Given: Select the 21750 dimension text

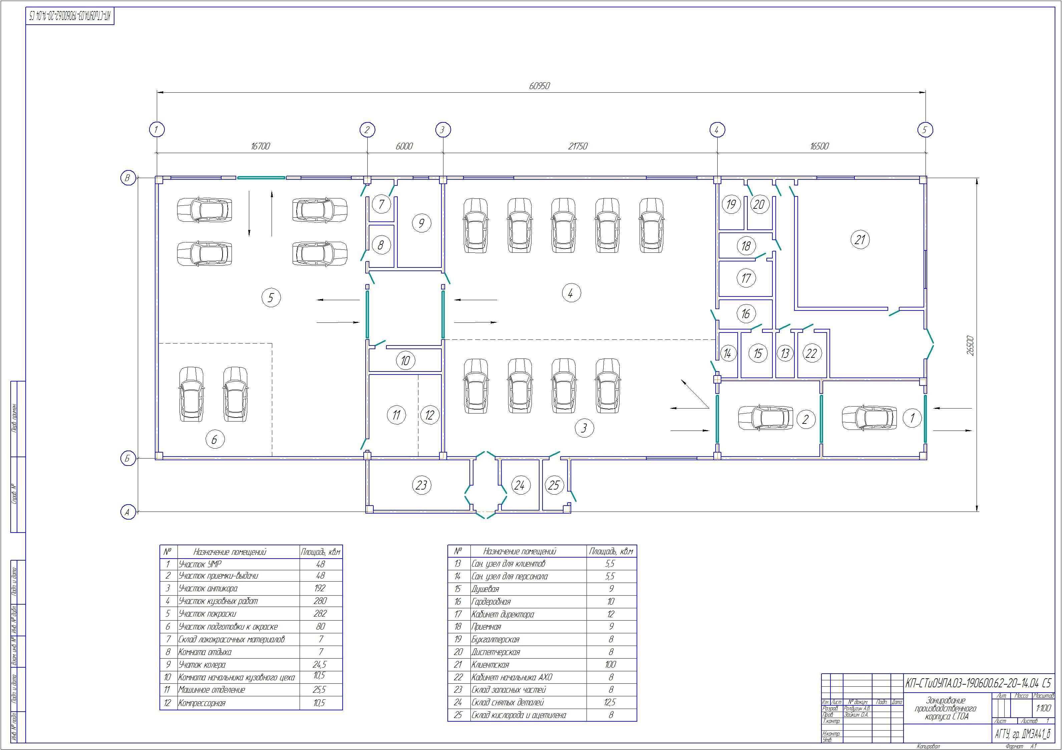Looking at the screenshot, I should click(578, 146).
